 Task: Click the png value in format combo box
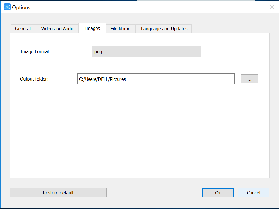pos(98,52)
